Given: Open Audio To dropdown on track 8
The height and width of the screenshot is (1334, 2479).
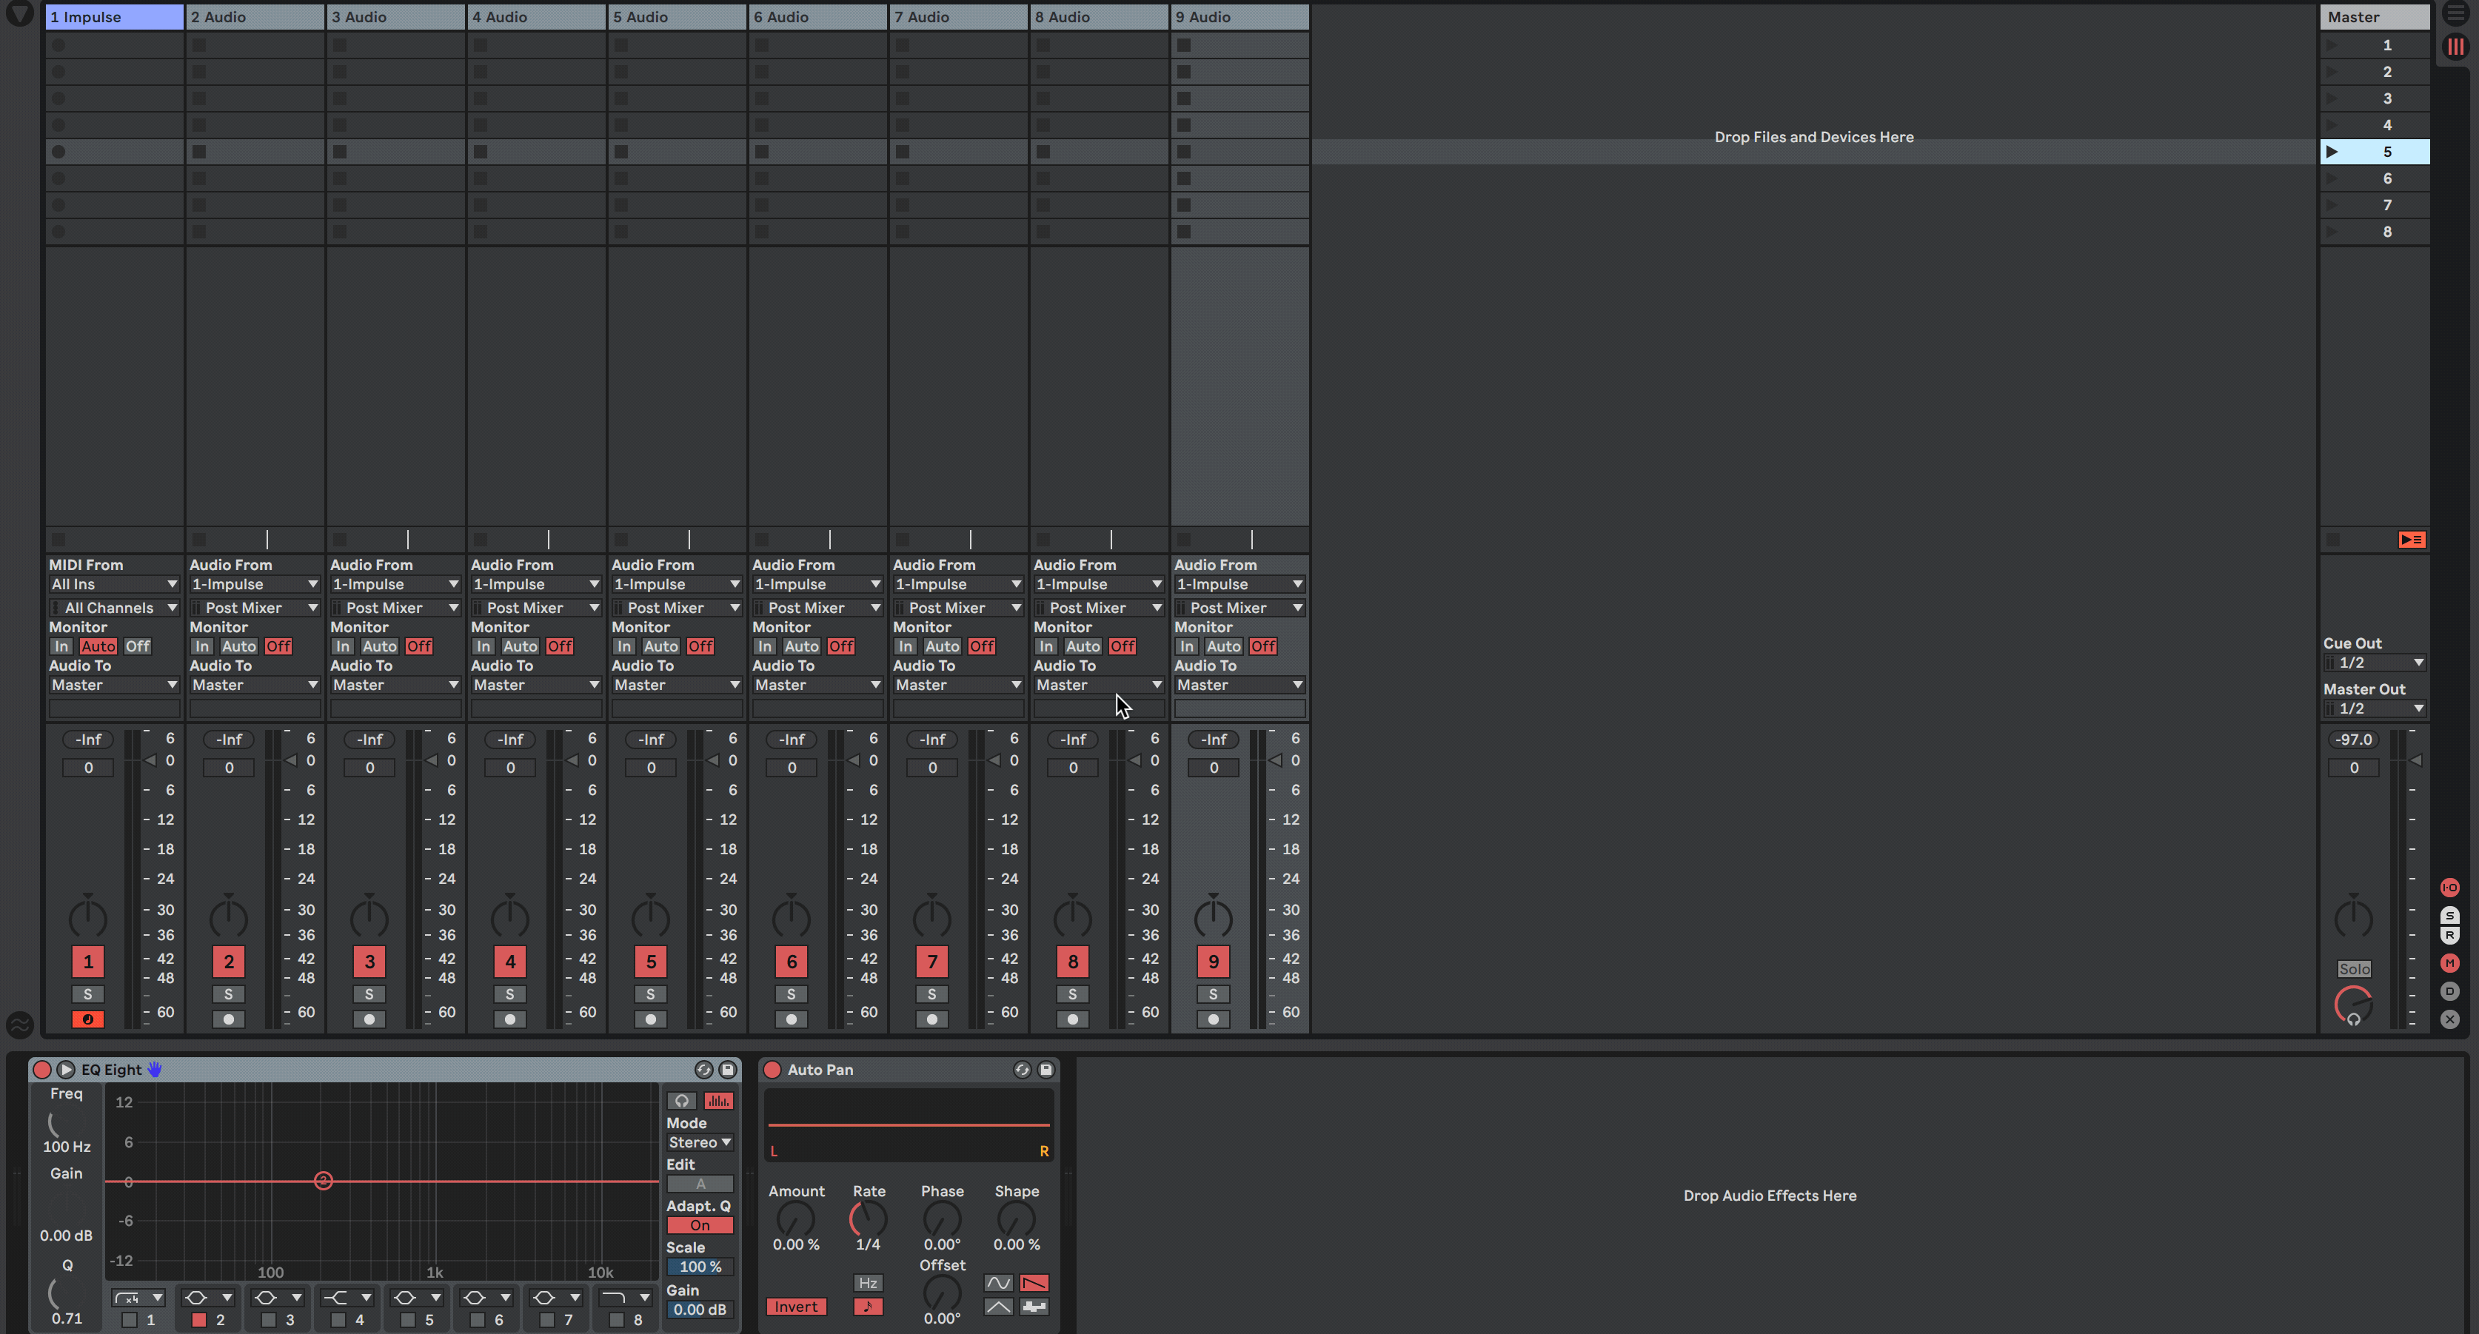Looking at the screenshot, I should pos(1098,684).
